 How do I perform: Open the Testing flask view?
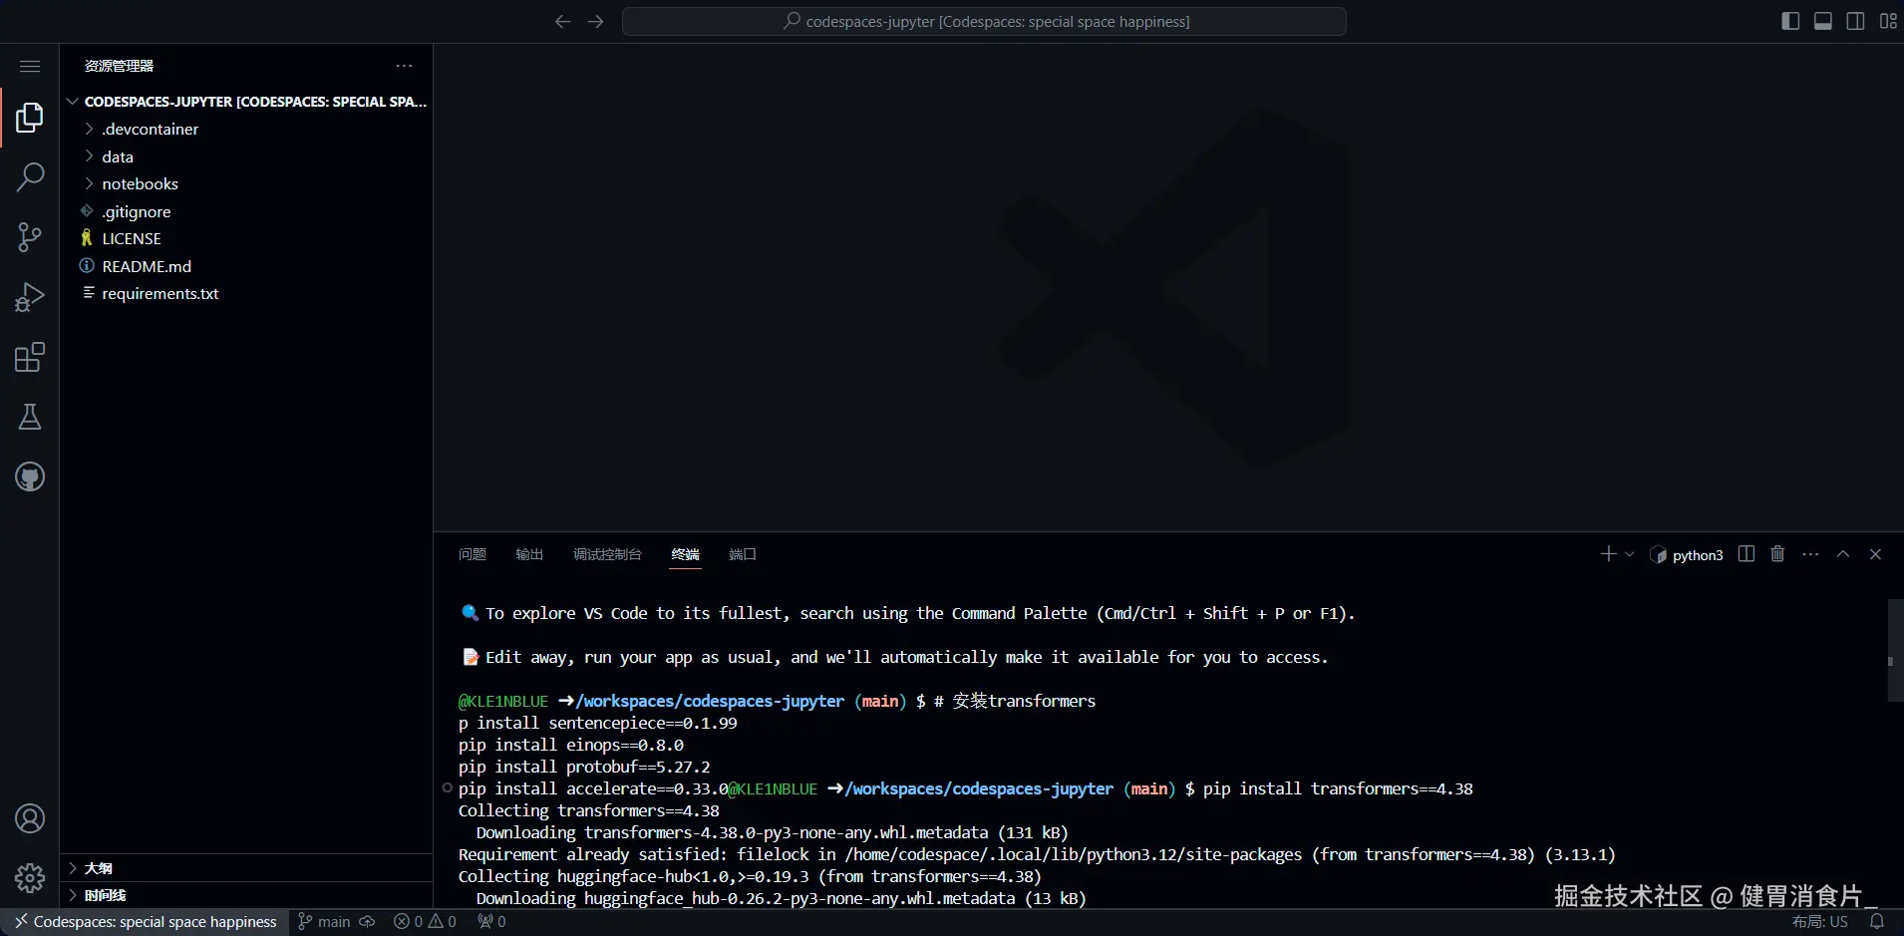pos(30,417)
